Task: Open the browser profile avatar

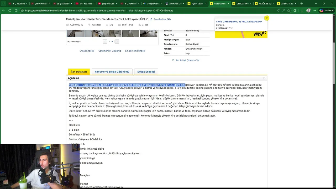Action: pos(308,10)
